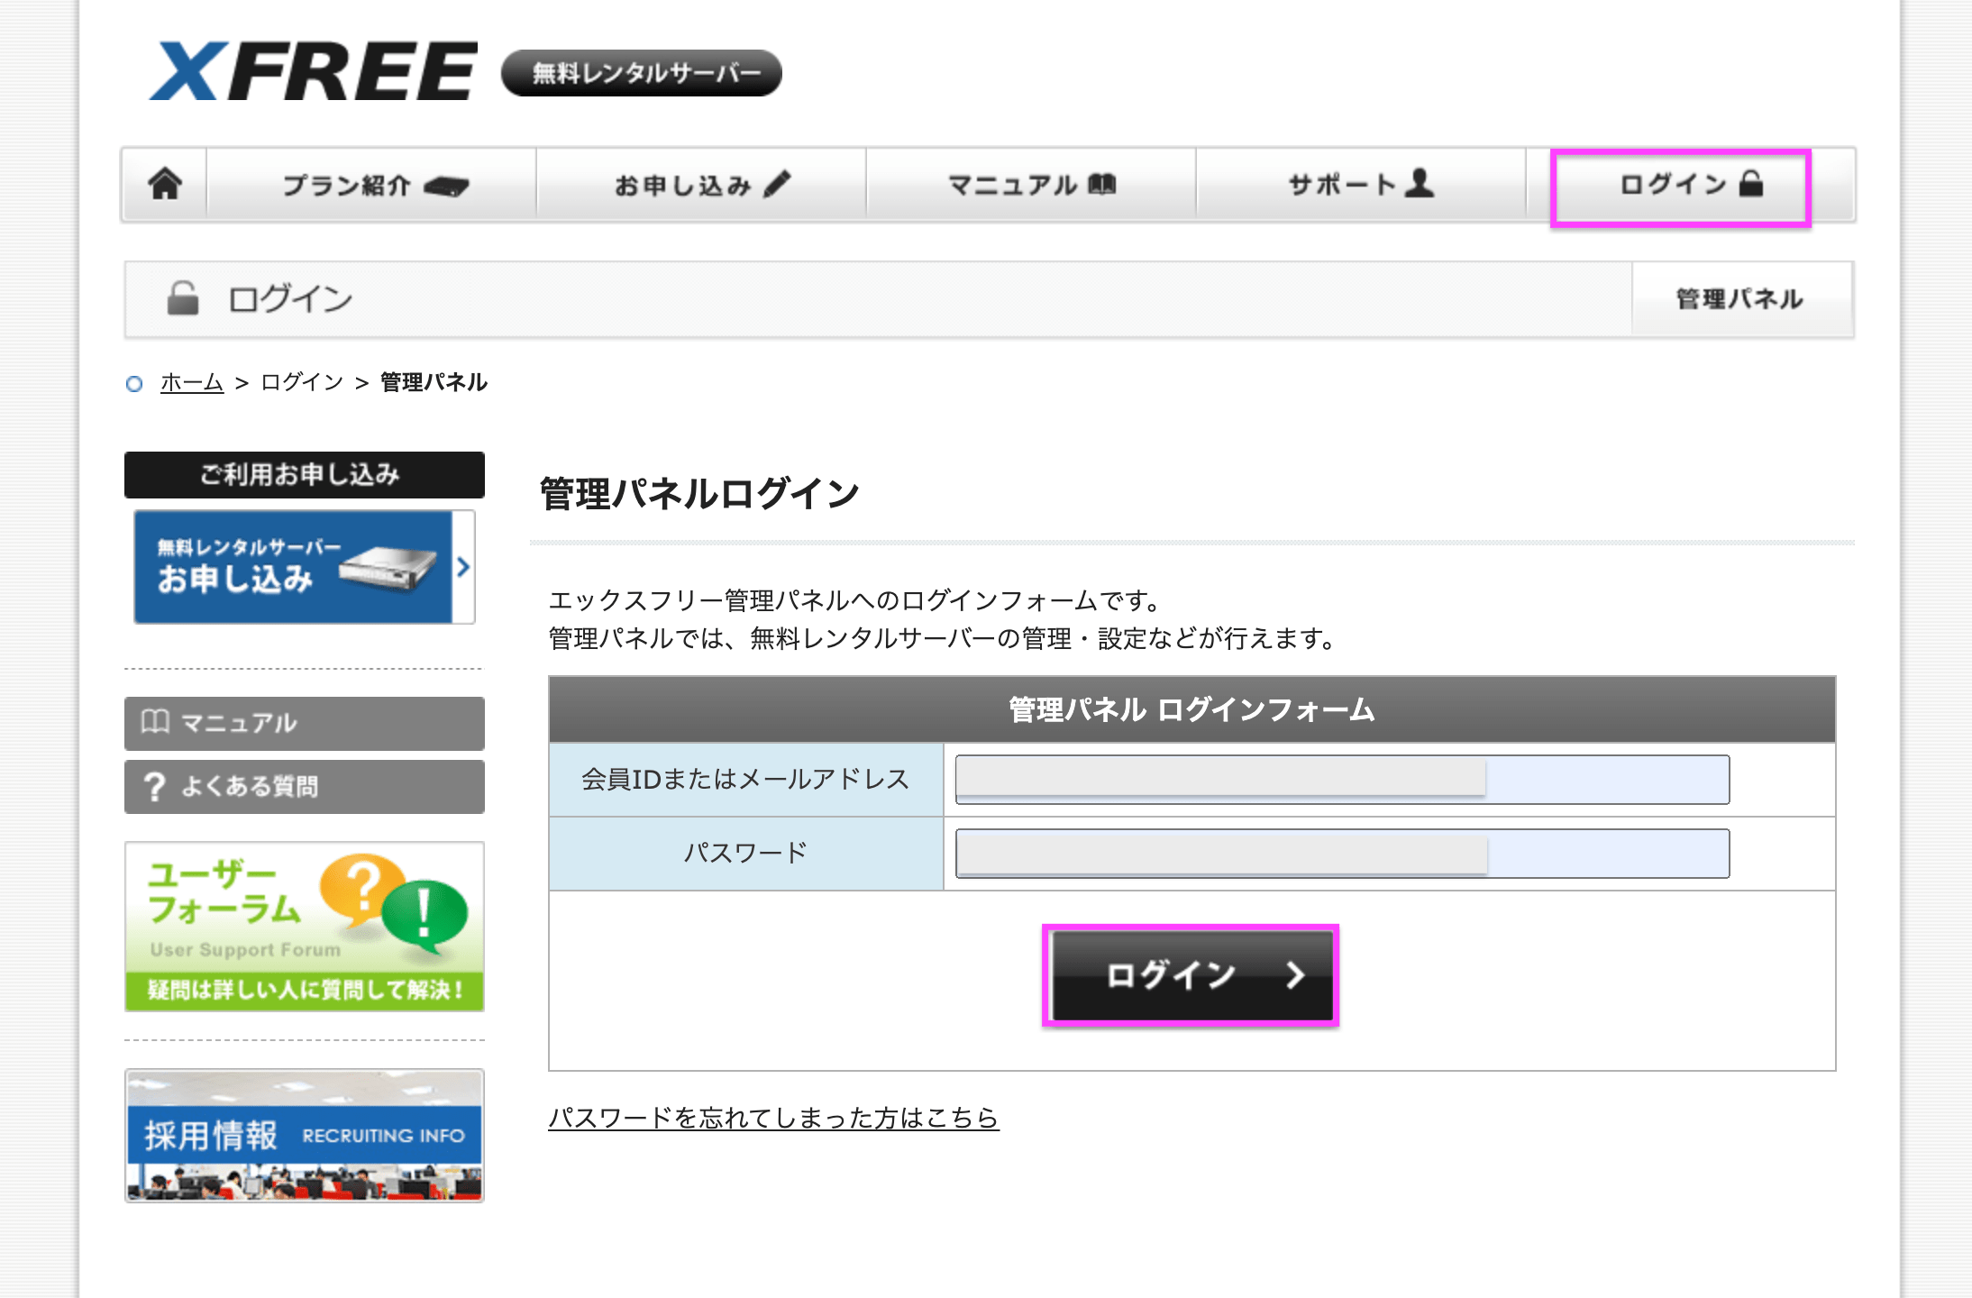The width and height of the screenshot is (1972, 1298).
Task: Open the プラン紹介 menu item
Action: pyautogui.click(x=371, y=185)
